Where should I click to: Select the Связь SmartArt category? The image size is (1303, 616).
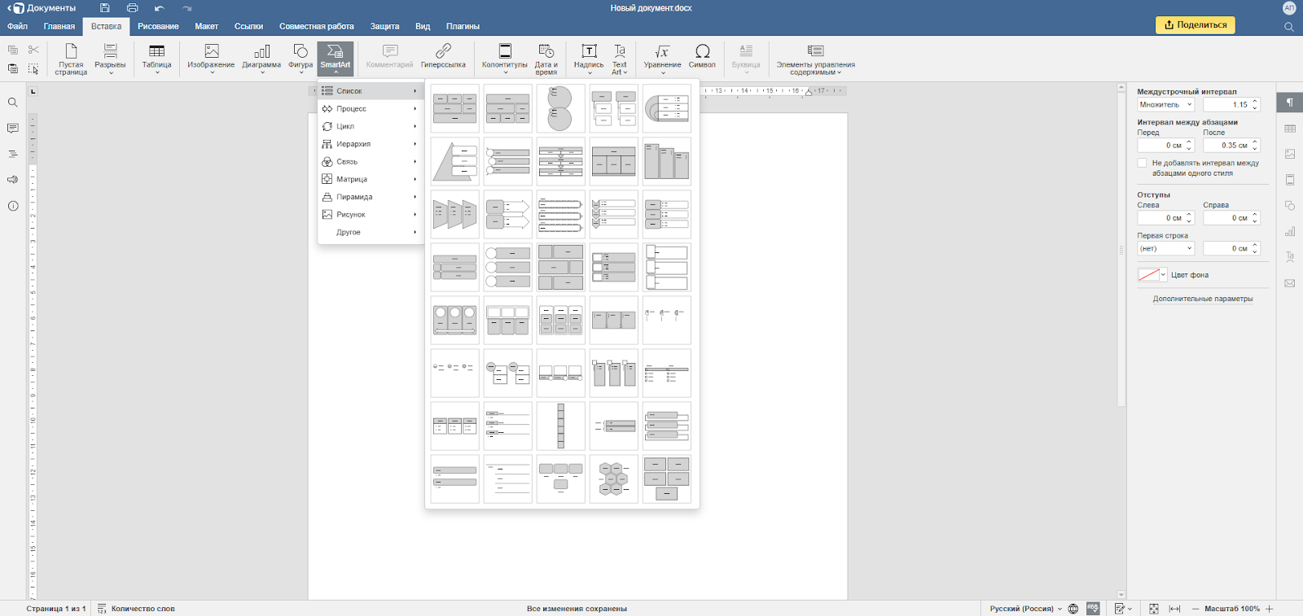pos(370,162)
